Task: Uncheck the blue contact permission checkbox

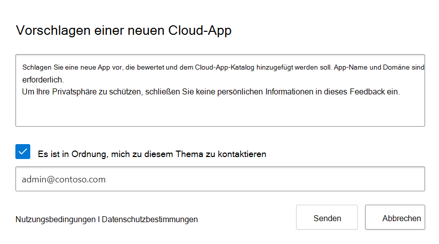Action: pyautogui.click(x=23, y=152)
